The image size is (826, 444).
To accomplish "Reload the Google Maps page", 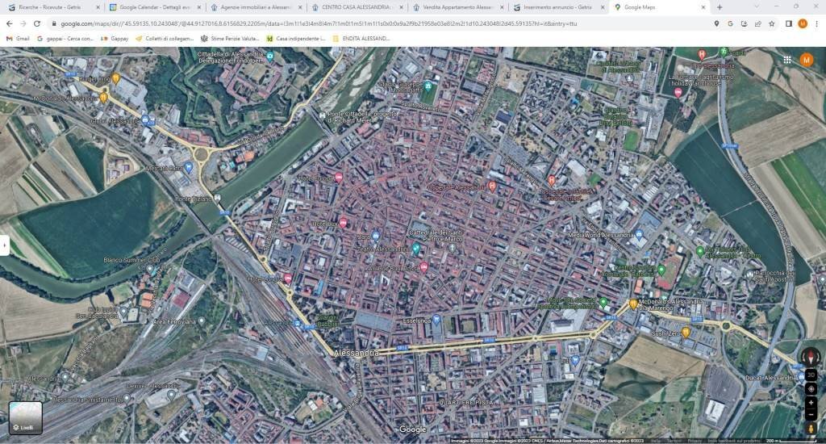I will (37, 23).
